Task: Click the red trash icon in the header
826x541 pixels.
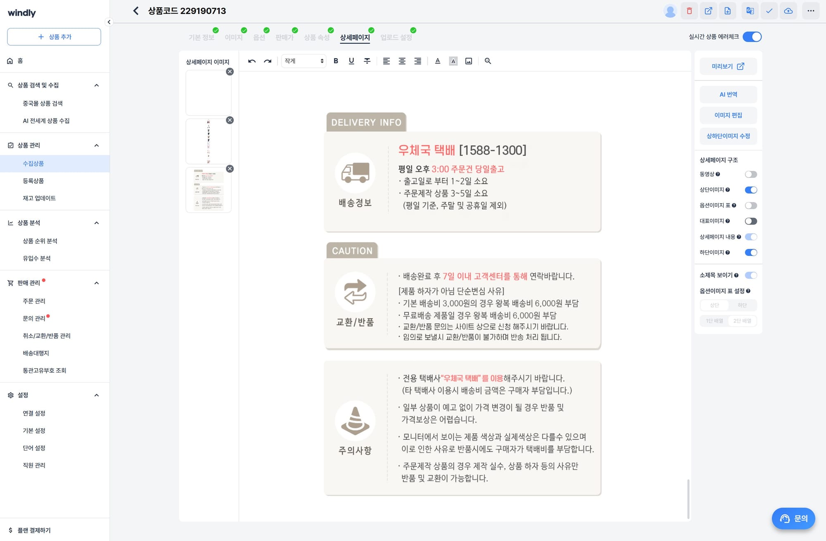Action: [x=688, y=11]
